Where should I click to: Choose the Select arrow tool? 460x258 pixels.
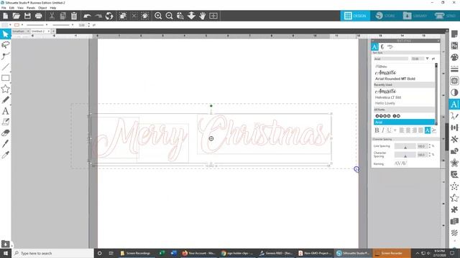[6, 34]
